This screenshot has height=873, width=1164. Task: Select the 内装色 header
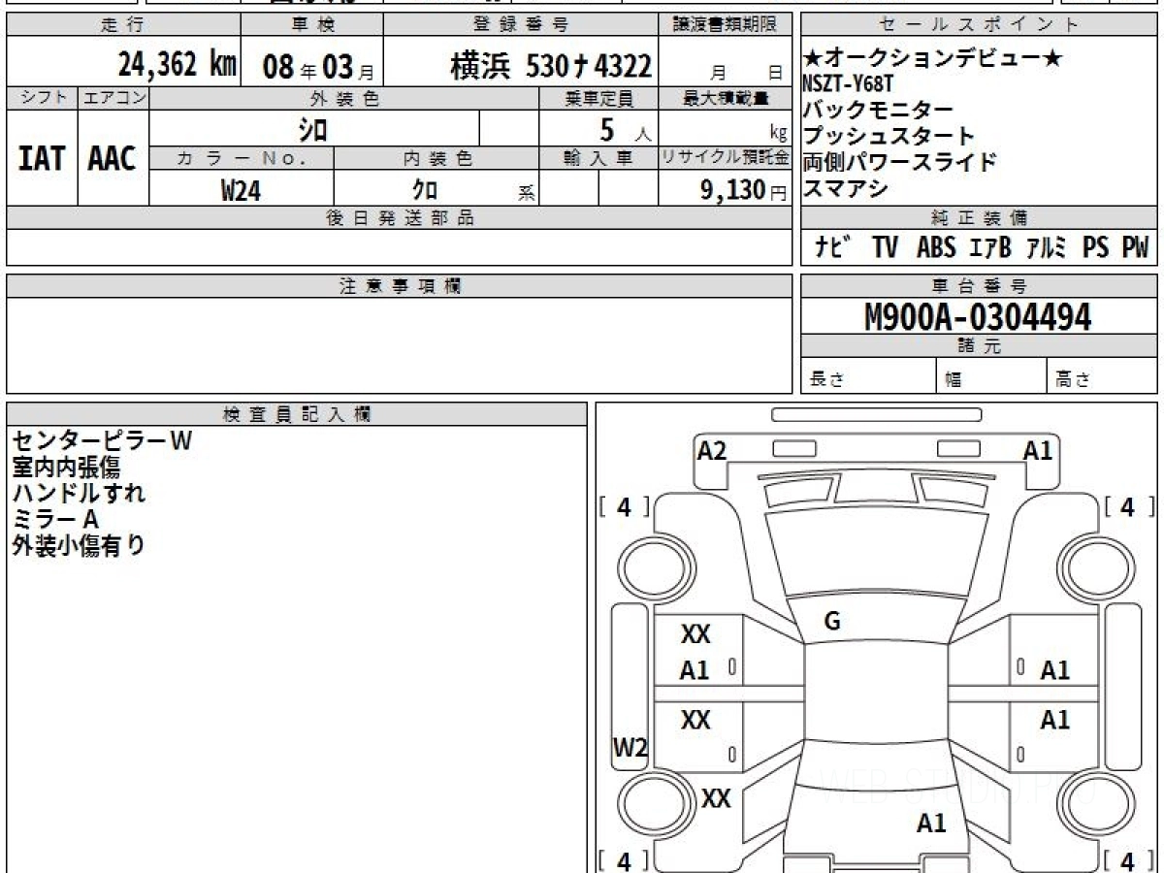click(436, 159)
